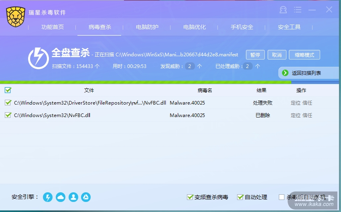Open the user account icon
This screenshot has height=212, width=341.
point(283,10)
